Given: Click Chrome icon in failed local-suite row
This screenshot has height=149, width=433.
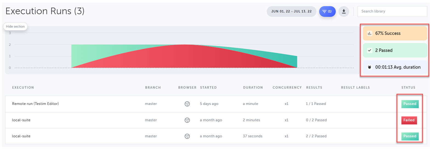Looking at the screenshot, I should 187,120.
